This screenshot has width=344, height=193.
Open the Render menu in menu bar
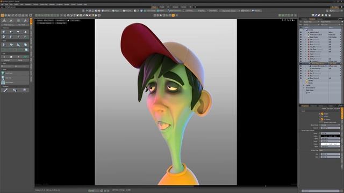point(67,4)
